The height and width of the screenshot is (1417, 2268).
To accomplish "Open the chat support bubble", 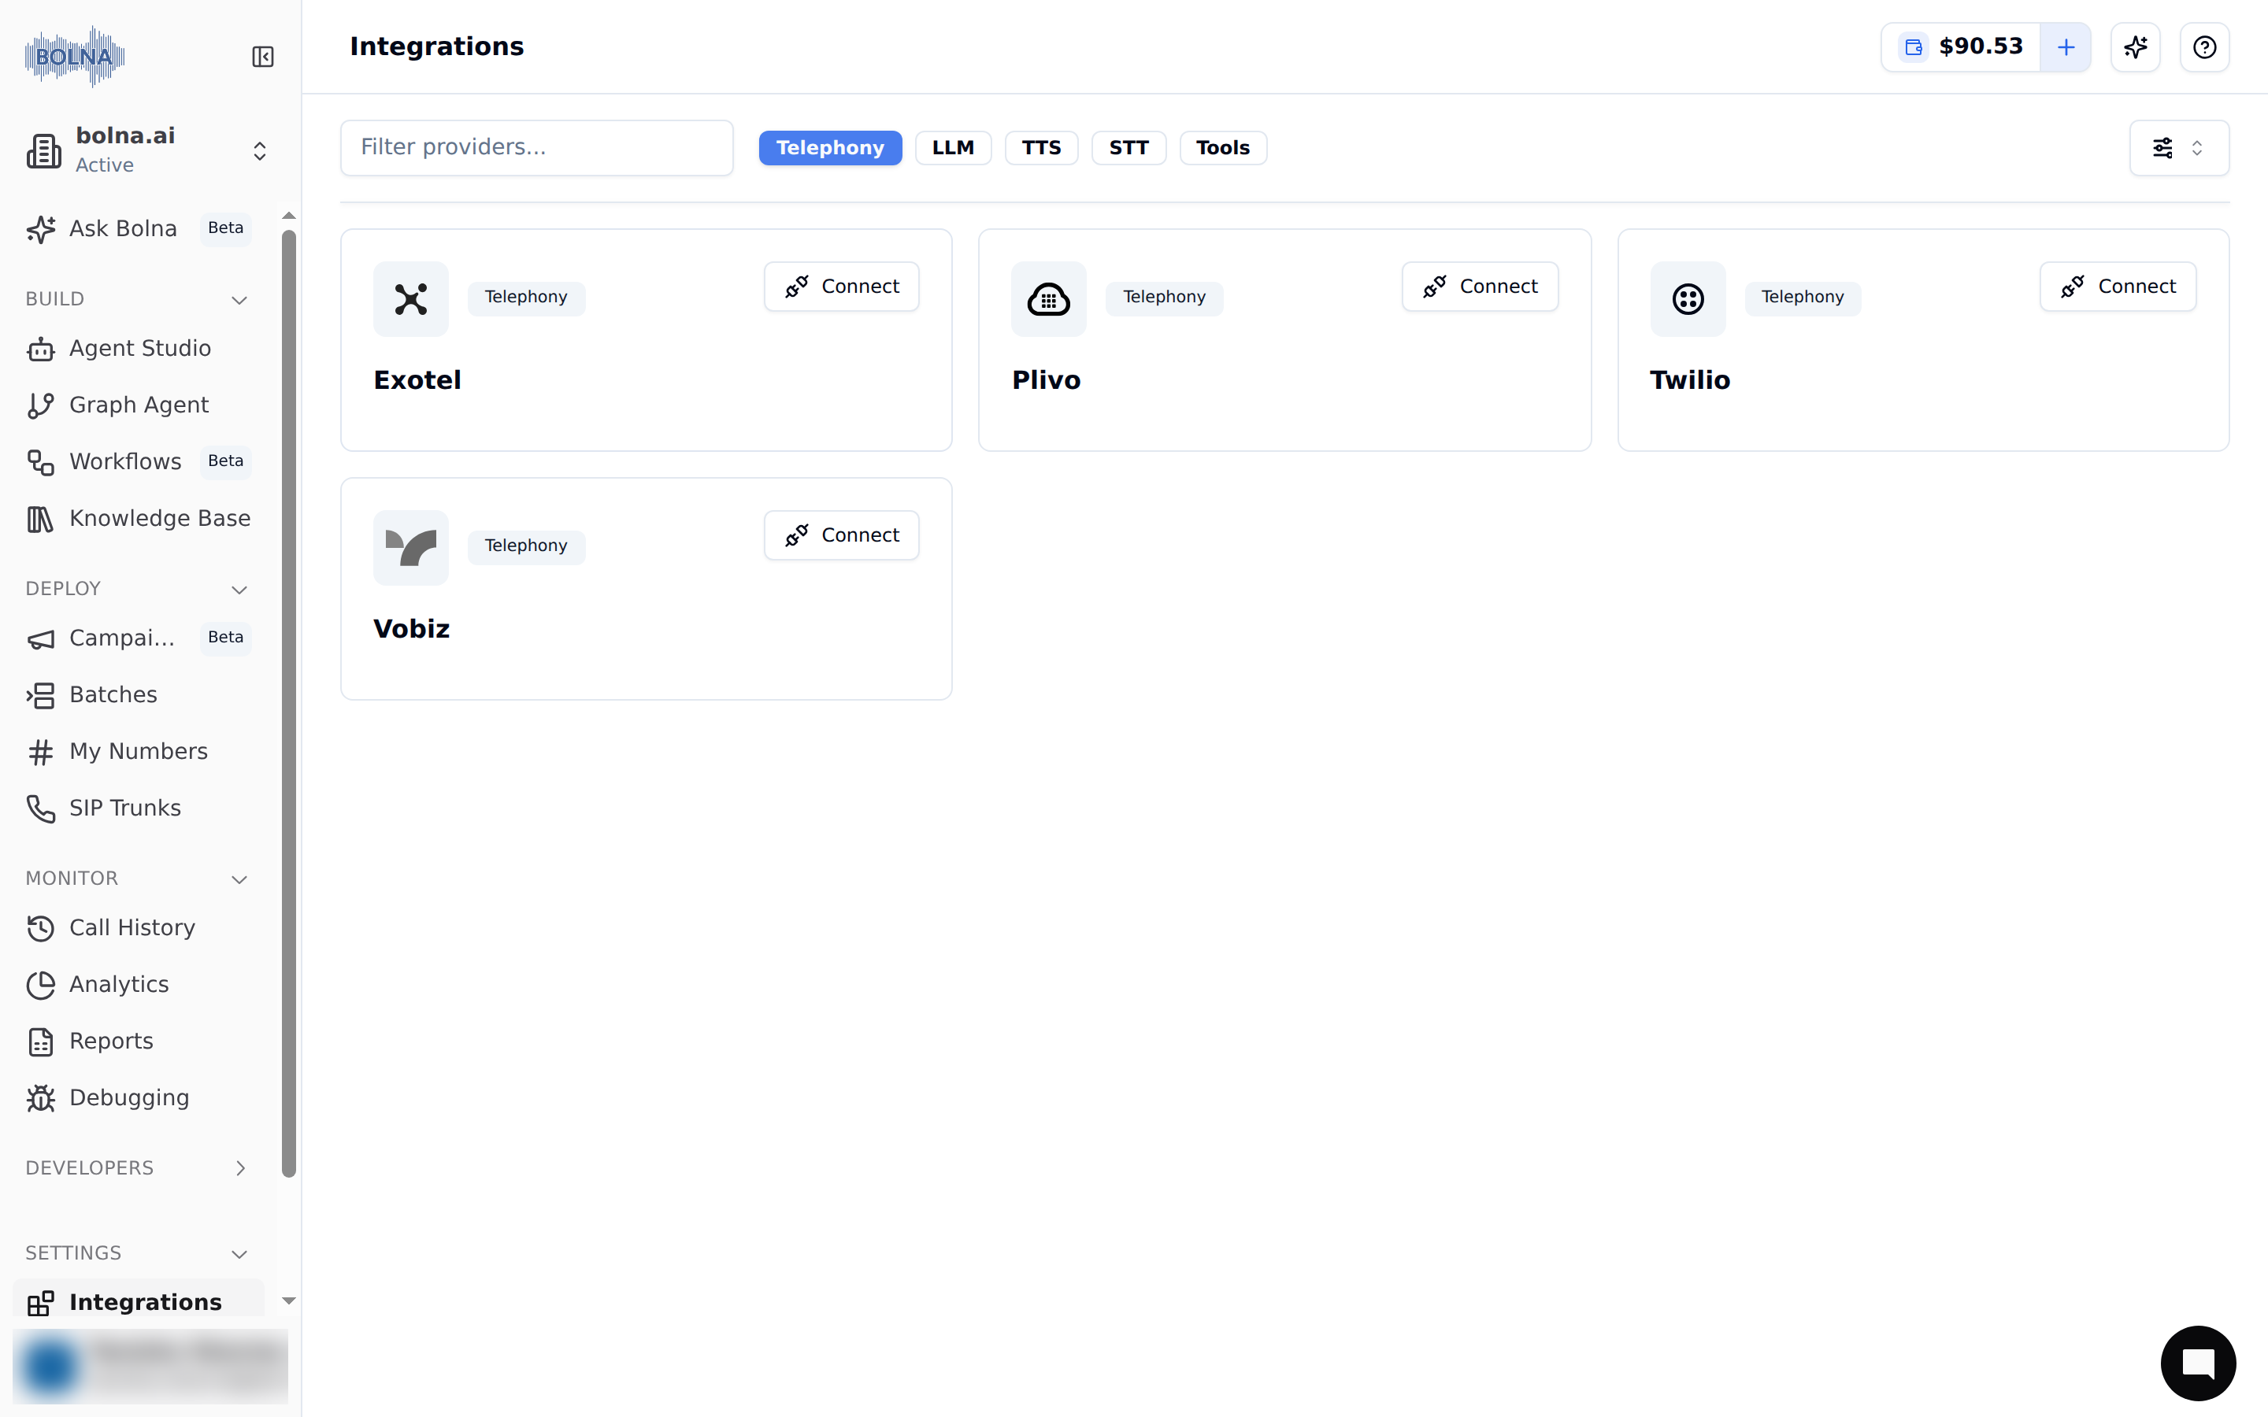I will pyautogui.click(x=2198, y=1363).
